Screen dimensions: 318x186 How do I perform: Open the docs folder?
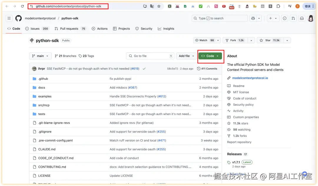point(42,87)
